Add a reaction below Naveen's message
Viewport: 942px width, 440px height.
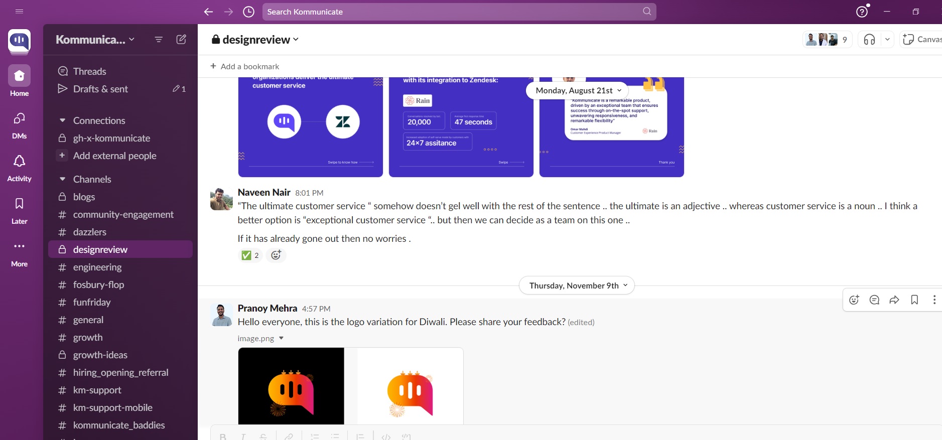point(276,255)
